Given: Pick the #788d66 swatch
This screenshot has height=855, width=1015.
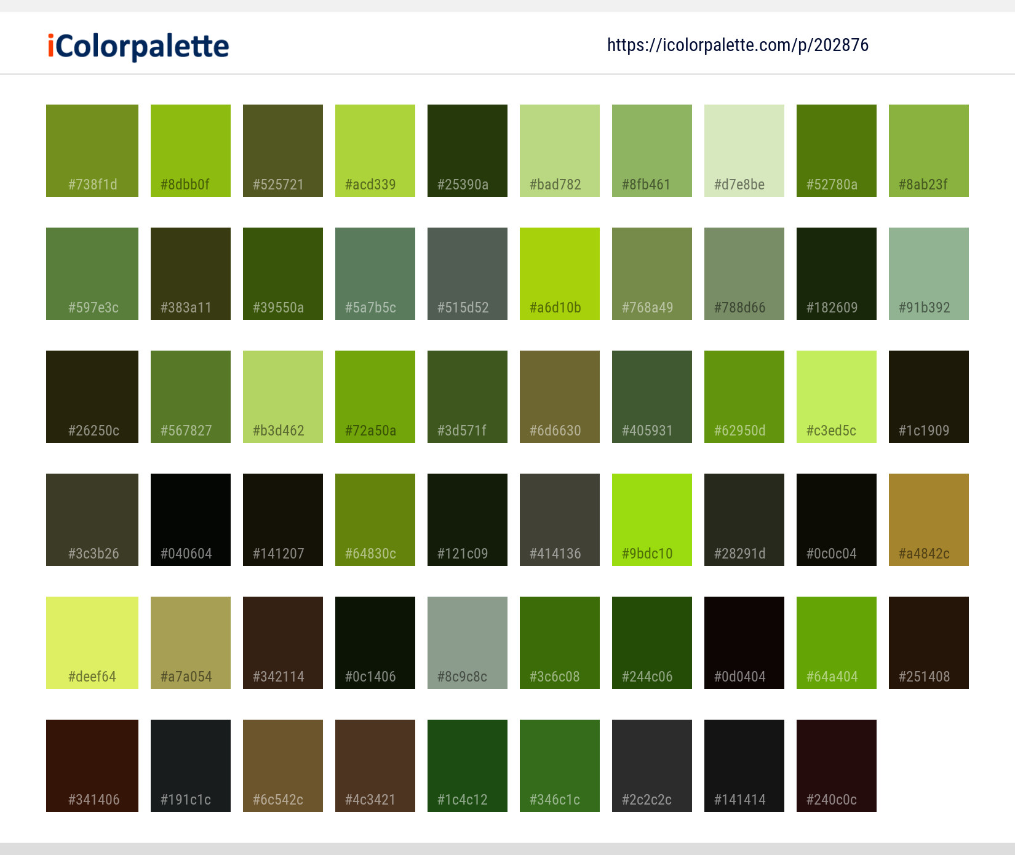Looking at the screenshot, I should [744, 274].
